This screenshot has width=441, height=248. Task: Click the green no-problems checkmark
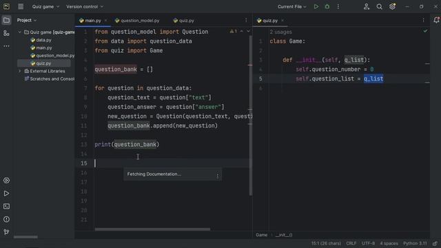(x=425, y=31)
